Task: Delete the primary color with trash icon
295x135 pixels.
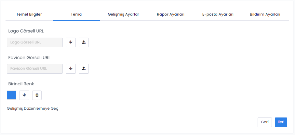Action: click(37, 95)
